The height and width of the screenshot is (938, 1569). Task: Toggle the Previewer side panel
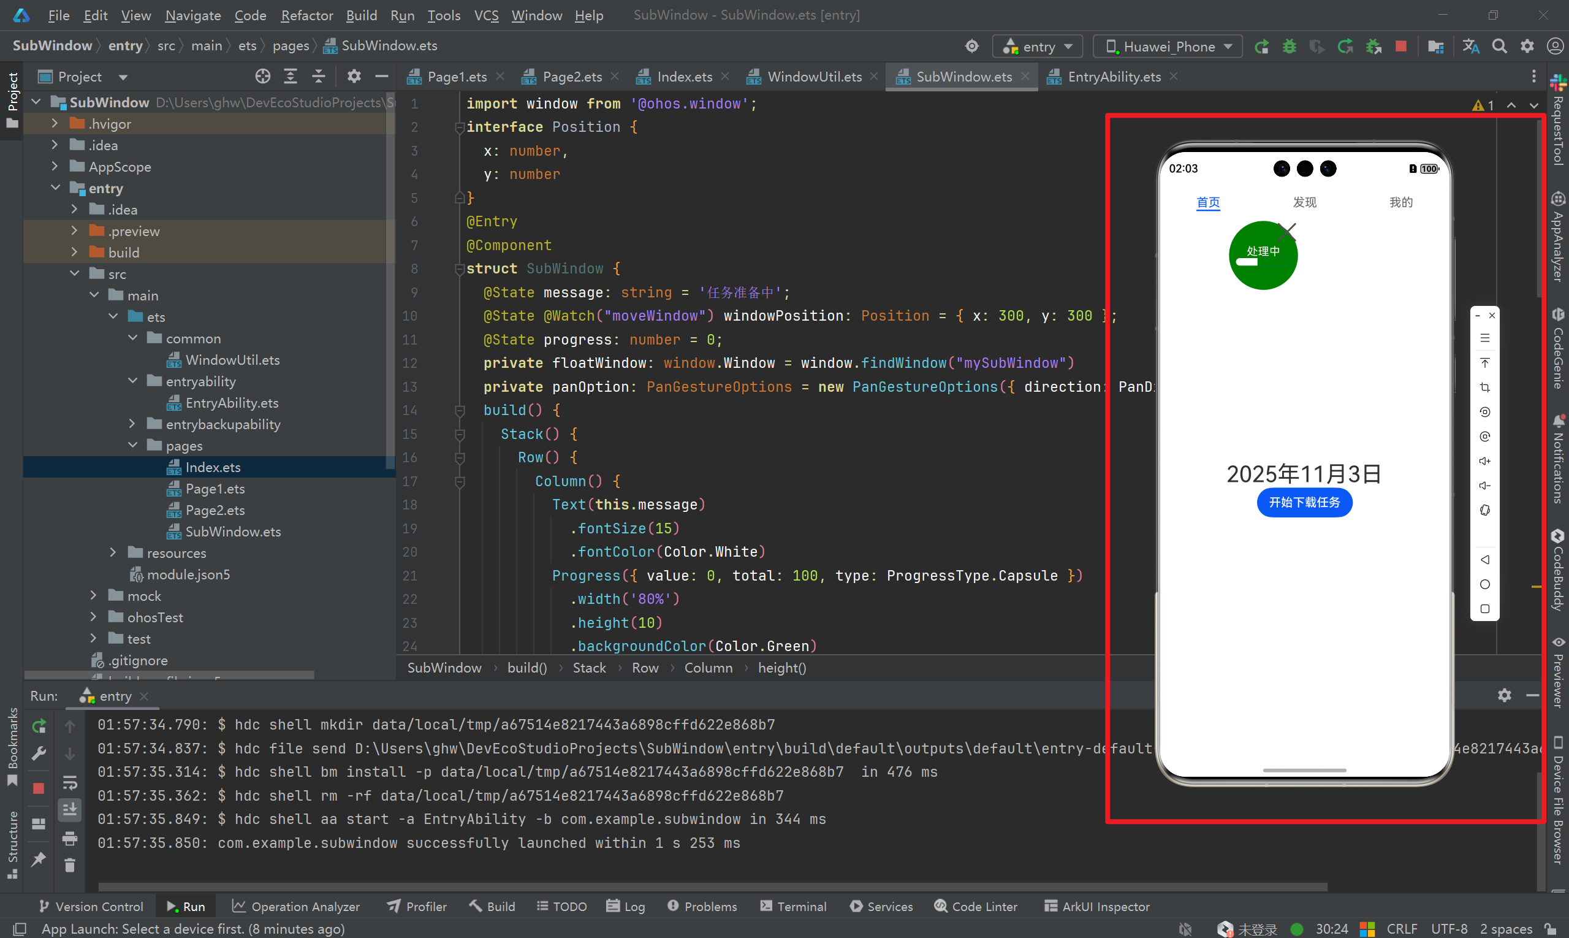click(x=1557, y=673)
